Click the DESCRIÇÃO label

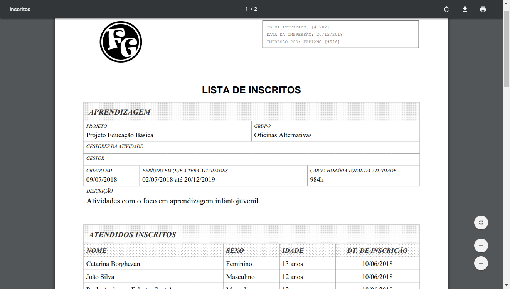pyautogui.click(x=99, y=191)
